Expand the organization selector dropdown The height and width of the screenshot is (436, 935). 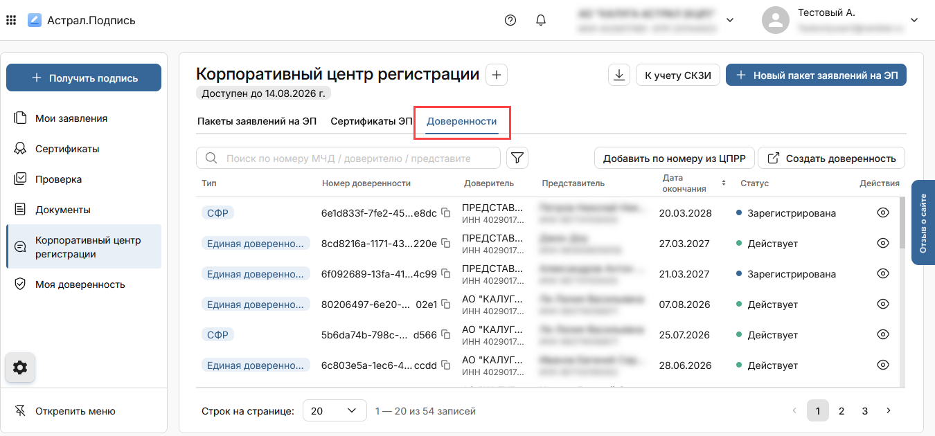click(x=730, y=20)
